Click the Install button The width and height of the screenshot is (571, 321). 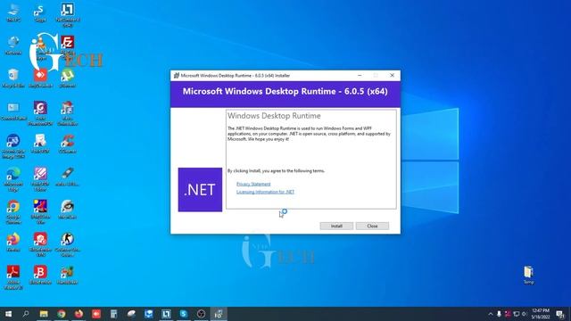(336, 226)
